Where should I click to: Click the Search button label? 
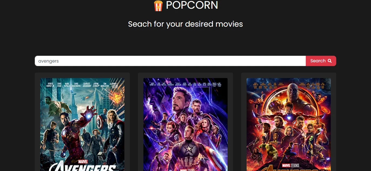(318, 61)
